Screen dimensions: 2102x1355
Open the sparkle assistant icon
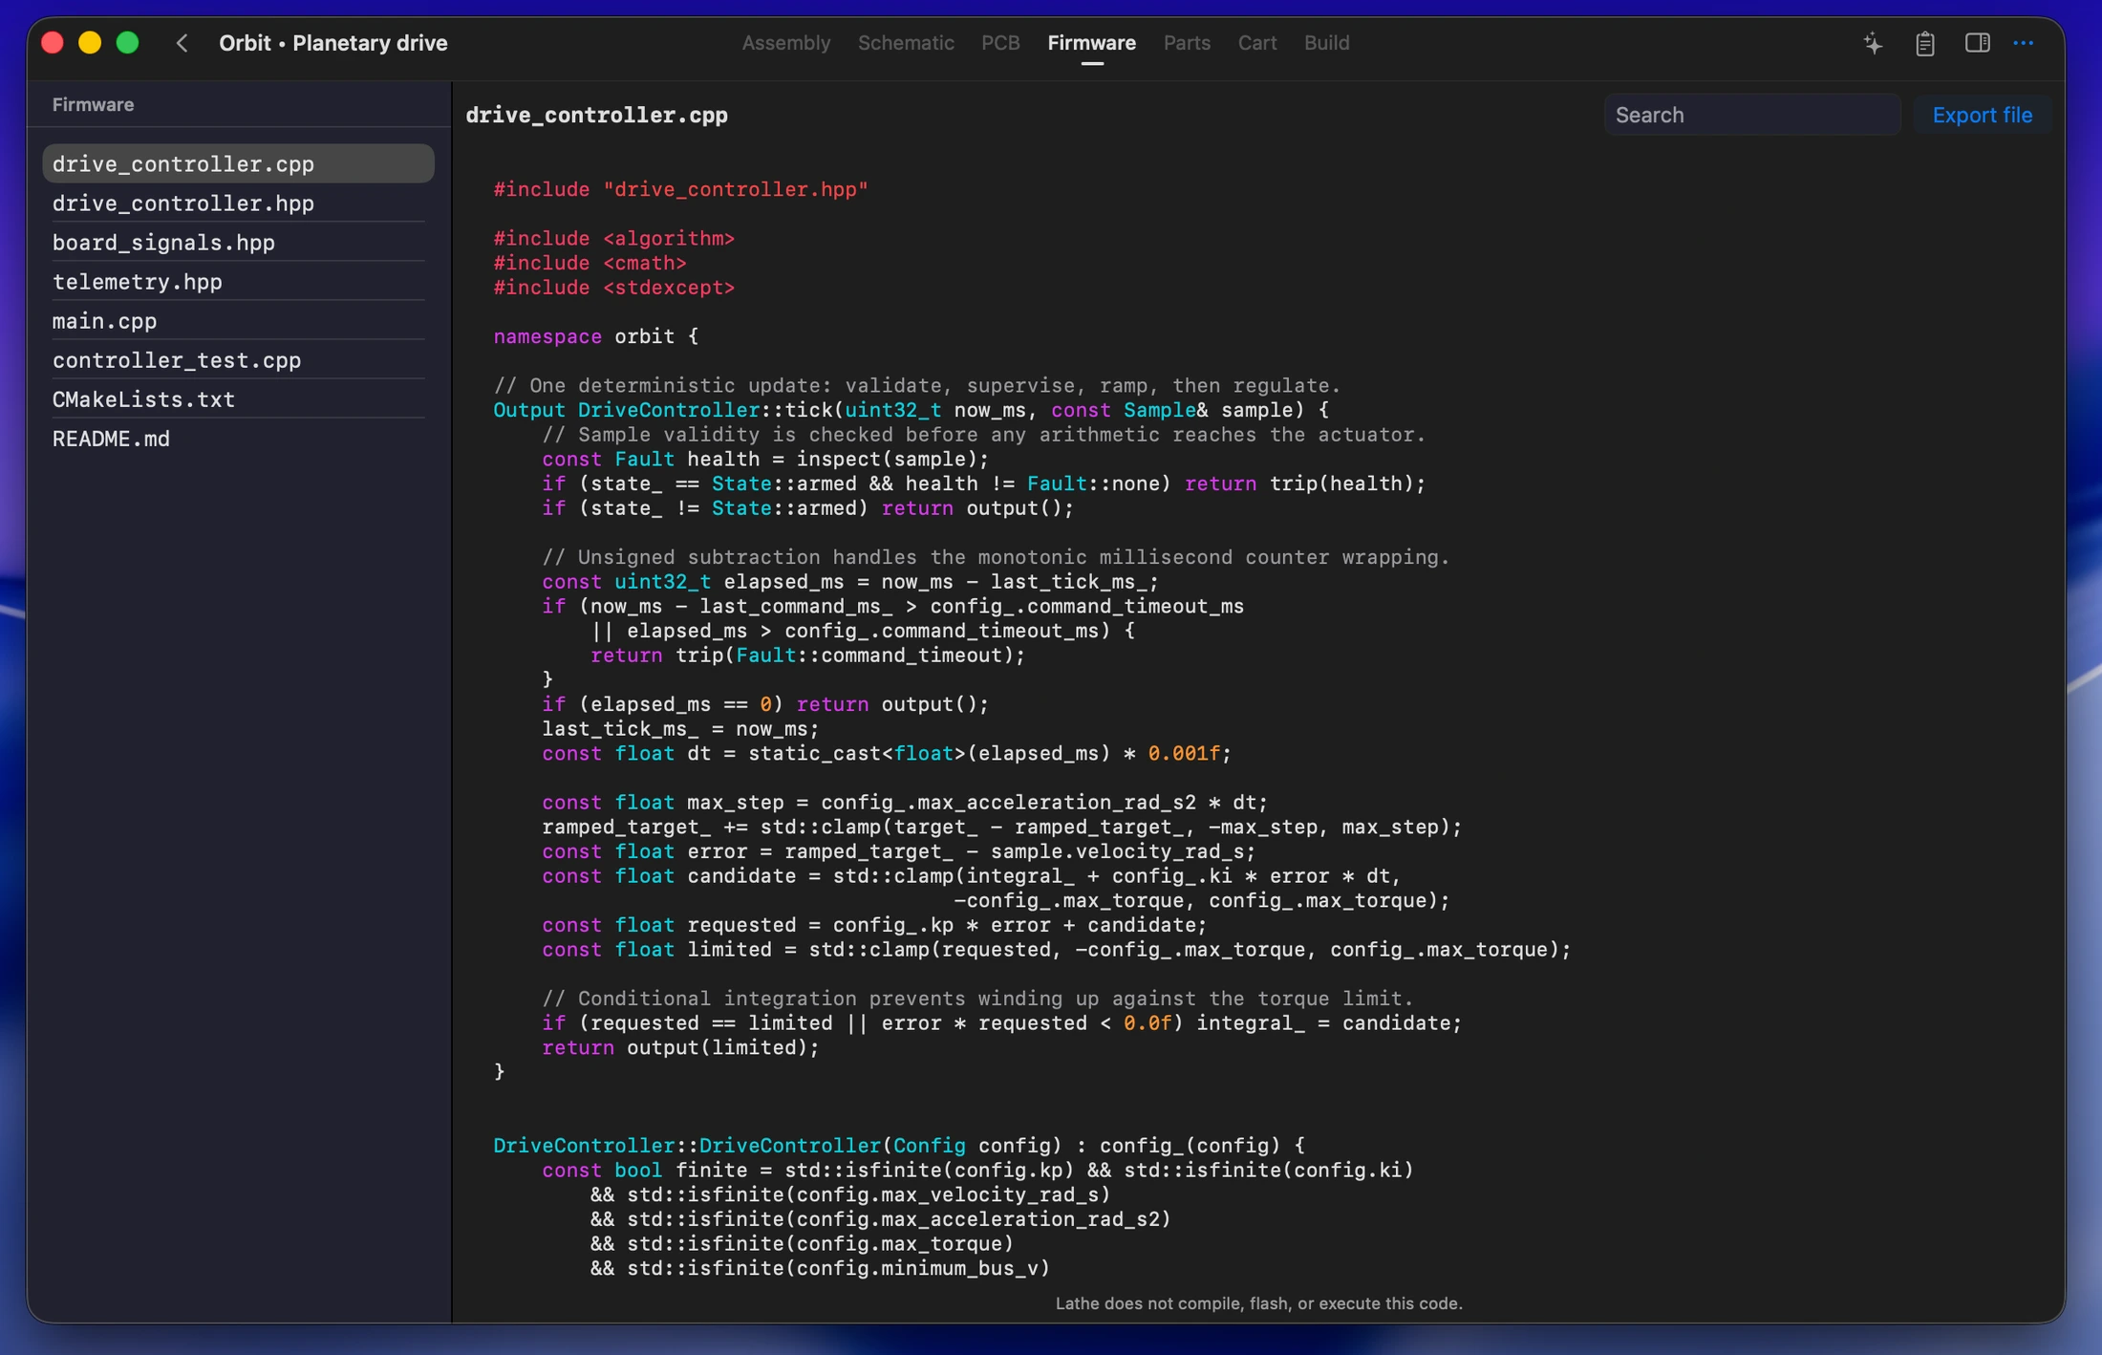pos(1873,43)
